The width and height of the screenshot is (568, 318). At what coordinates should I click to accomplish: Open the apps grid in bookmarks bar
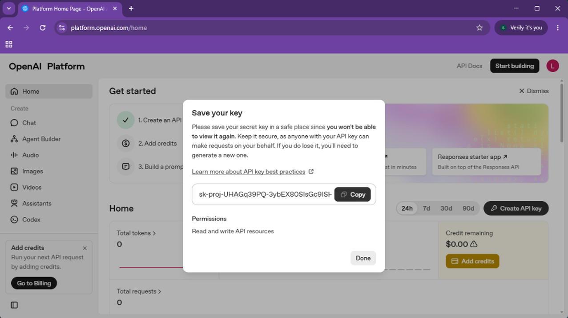[x=9, y=44]
